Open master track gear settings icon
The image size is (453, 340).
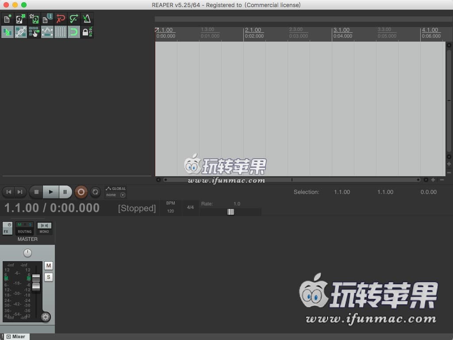point(46,317)
